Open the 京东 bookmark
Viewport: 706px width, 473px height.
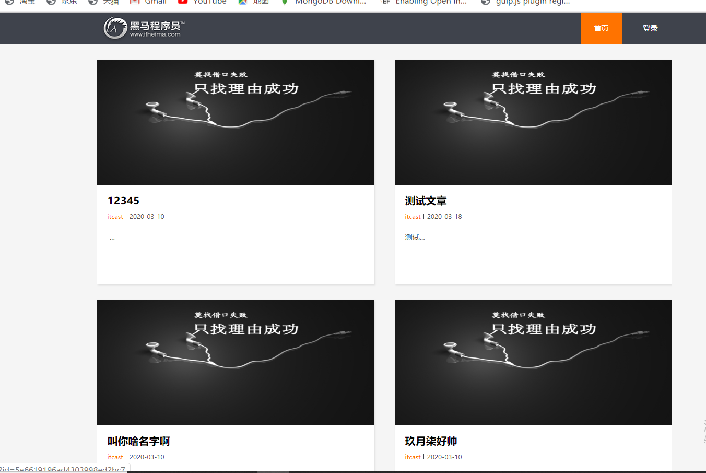tap(63, 3)
